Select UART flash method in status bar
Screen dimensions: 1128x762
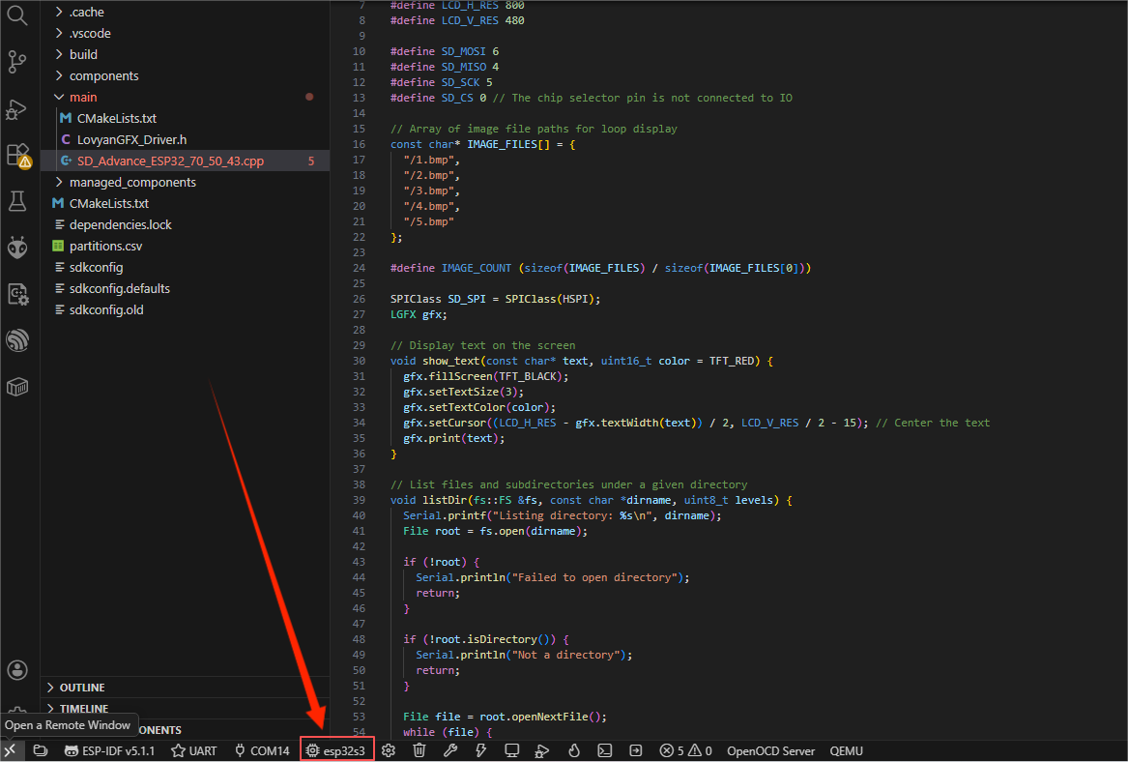(194, 750)
